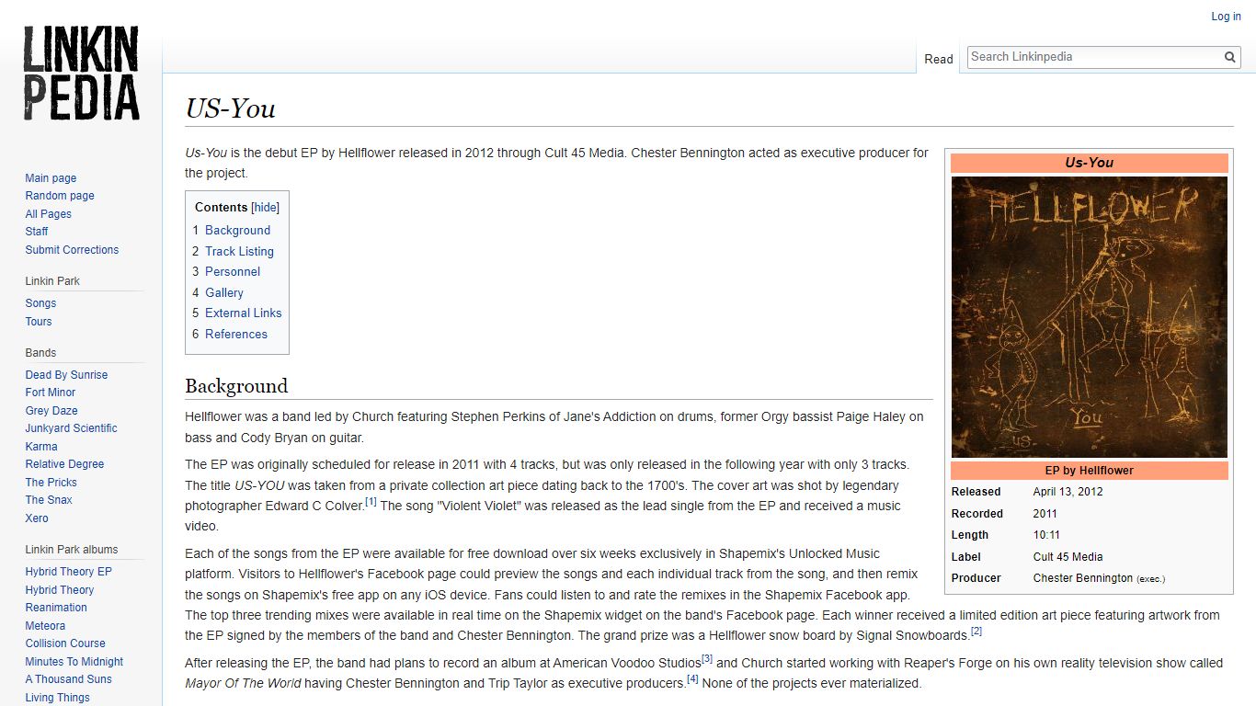Screen dimensions: 1256x706
Task: Open Dead By Sunrise band page
Action: [66, 375]
